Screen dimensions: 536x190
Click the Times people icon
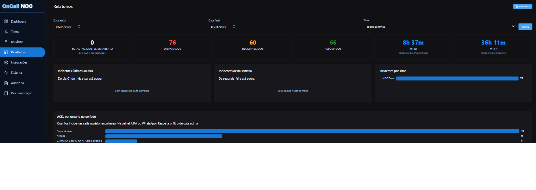click(x=6, y=32)
